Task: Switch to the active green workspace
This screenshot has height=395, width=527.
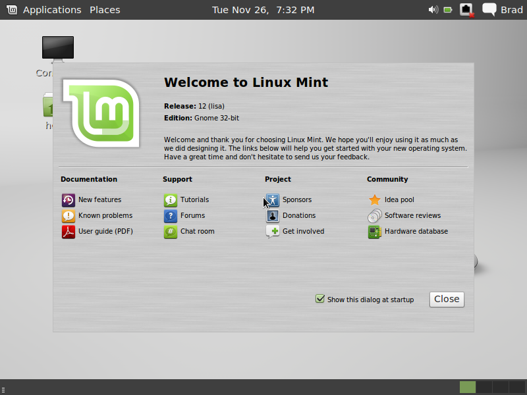Action: tap(468, 387)
